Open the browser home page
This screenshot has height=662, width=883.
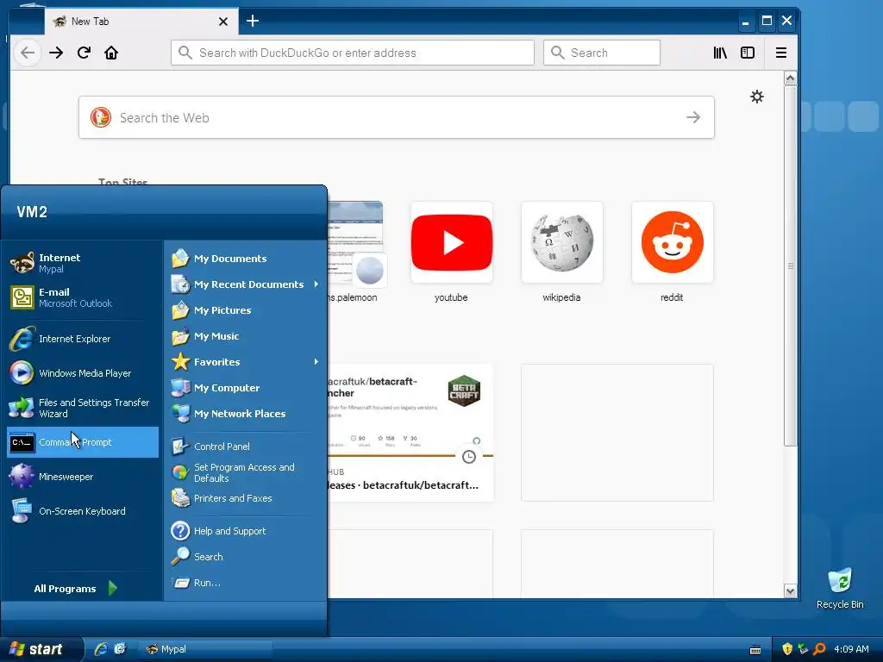tap(111, 53)
